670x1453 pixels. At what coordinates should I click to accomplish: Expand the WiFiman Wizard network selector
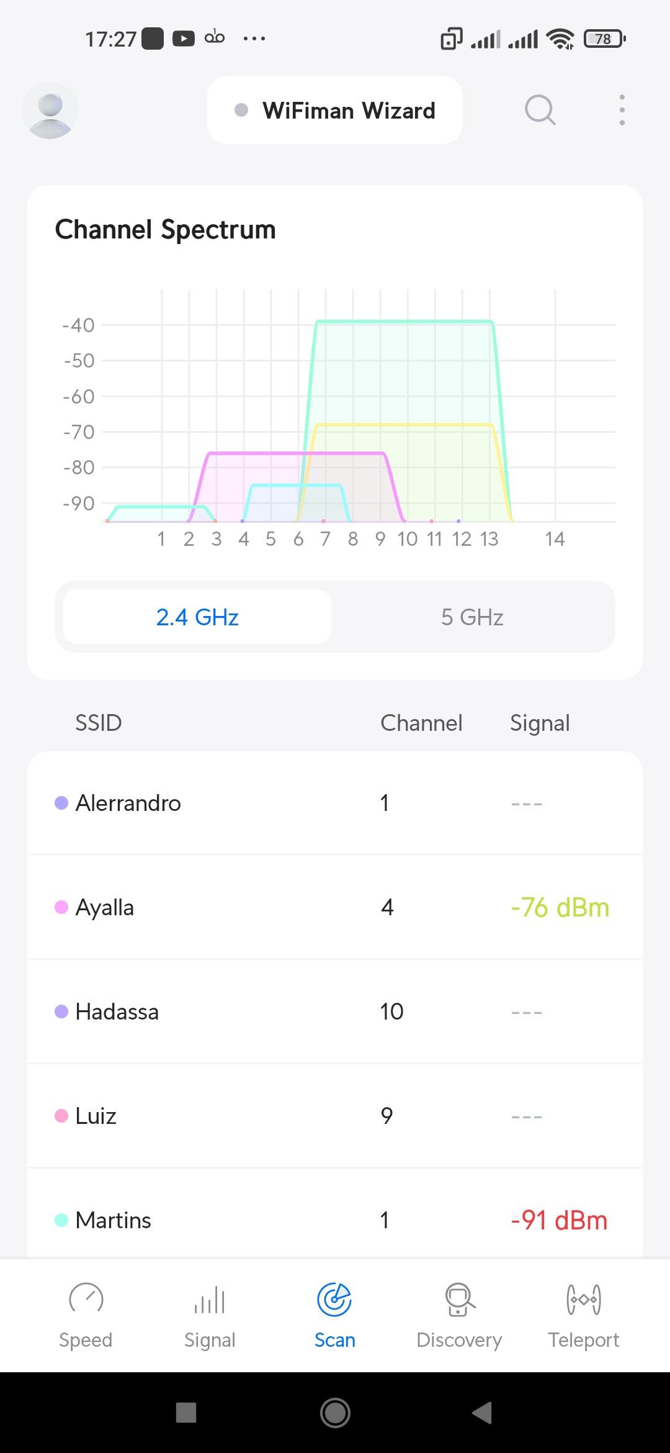pos(335,111)
